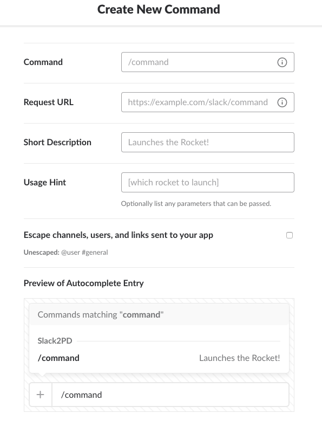Click the Command field label
Viewport: 322px width, 426px height.
point(43,62)
